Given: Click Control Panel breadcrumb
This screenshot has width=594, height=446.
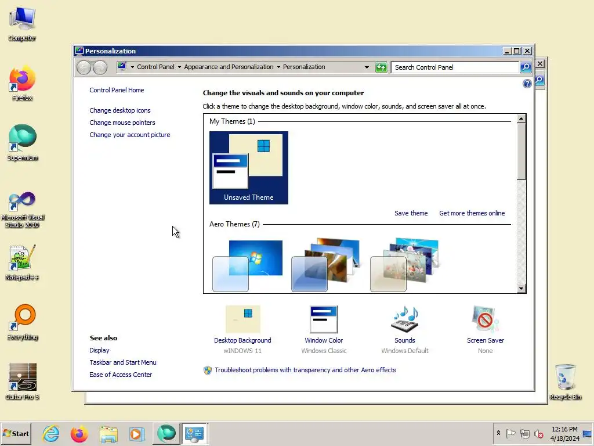Looking at the screenshot, I should 155,67.
